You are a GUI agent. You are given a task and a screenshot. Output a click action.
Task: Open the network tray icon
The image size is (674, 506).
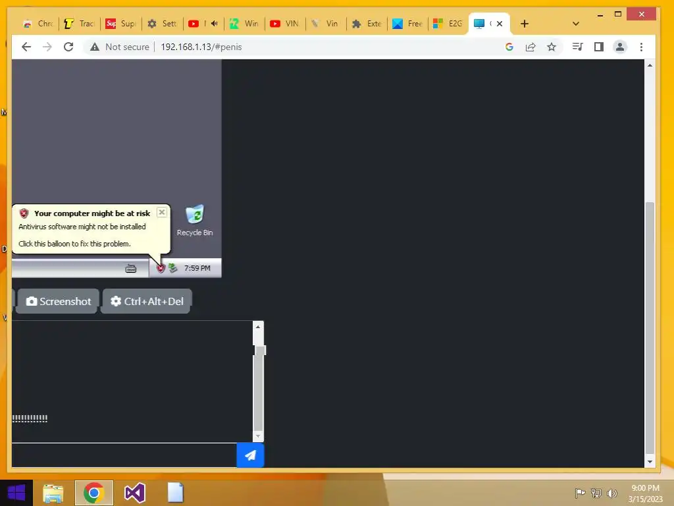pyautogui.click(x=596, y=493)
